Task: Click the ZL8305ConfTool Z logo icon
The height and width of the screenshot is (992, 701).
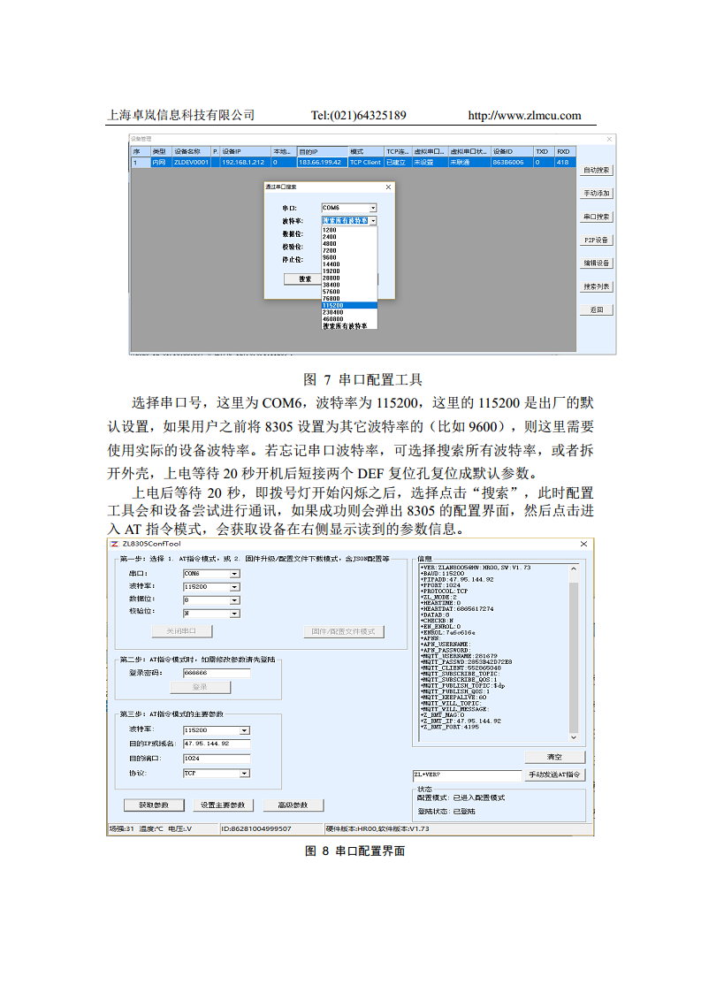Action: click(x=115, y=544)
